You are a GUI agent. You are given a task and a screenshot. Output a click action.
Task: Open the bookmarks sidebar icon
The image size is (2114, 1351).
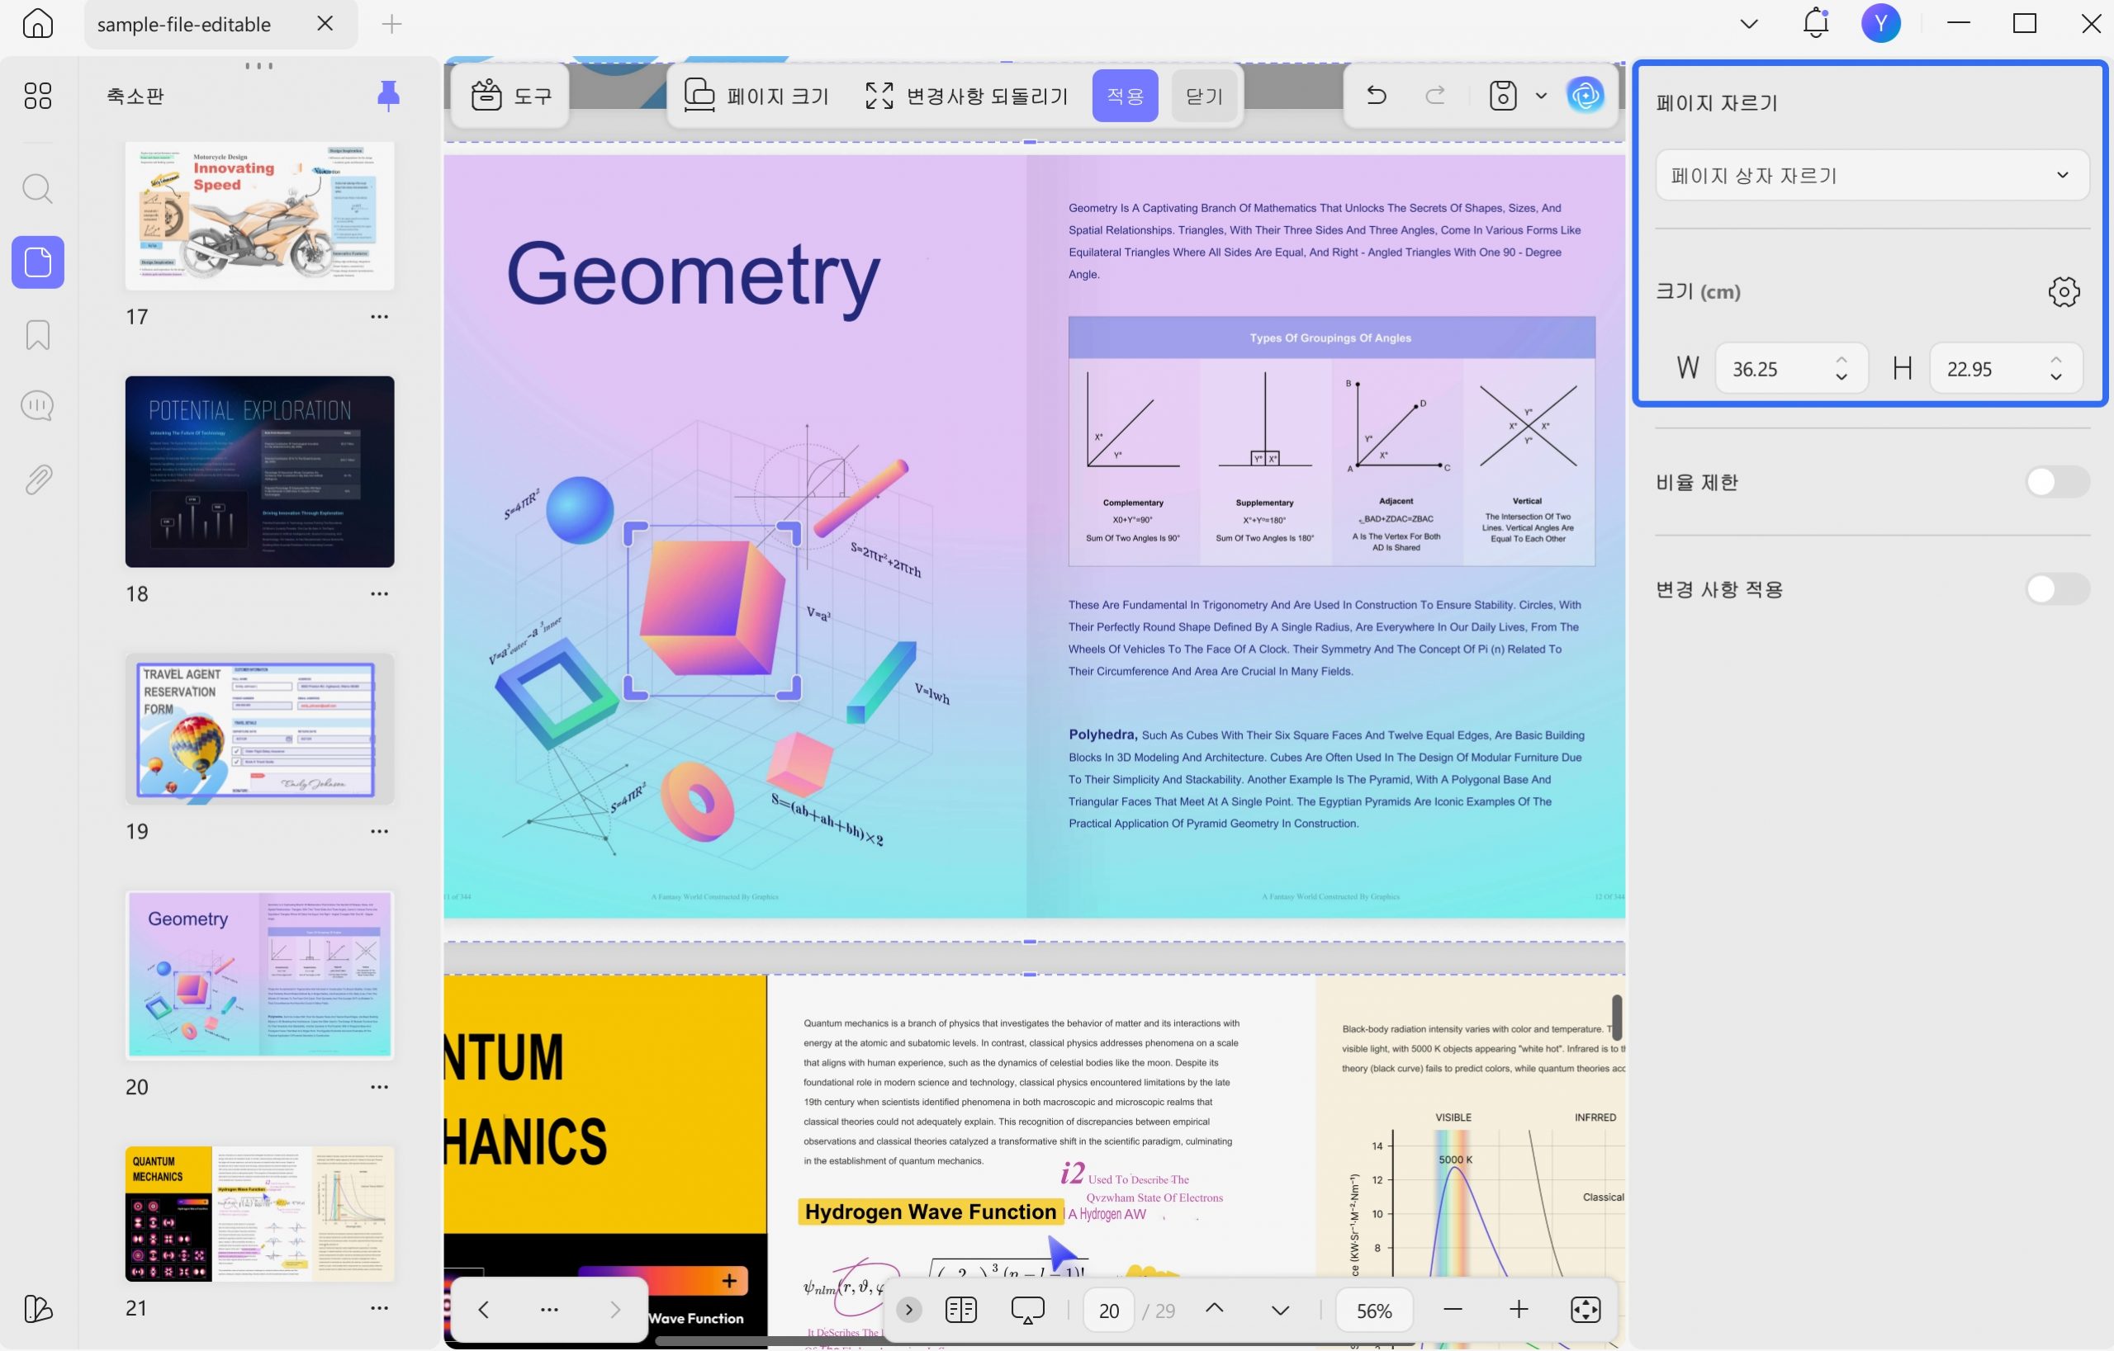[x=38, y=335]
